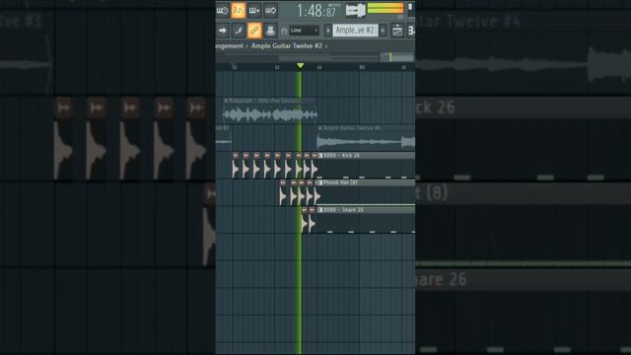631x355 pixels.
Task: Open the Line snap dropdown
Action: [304, 31]
